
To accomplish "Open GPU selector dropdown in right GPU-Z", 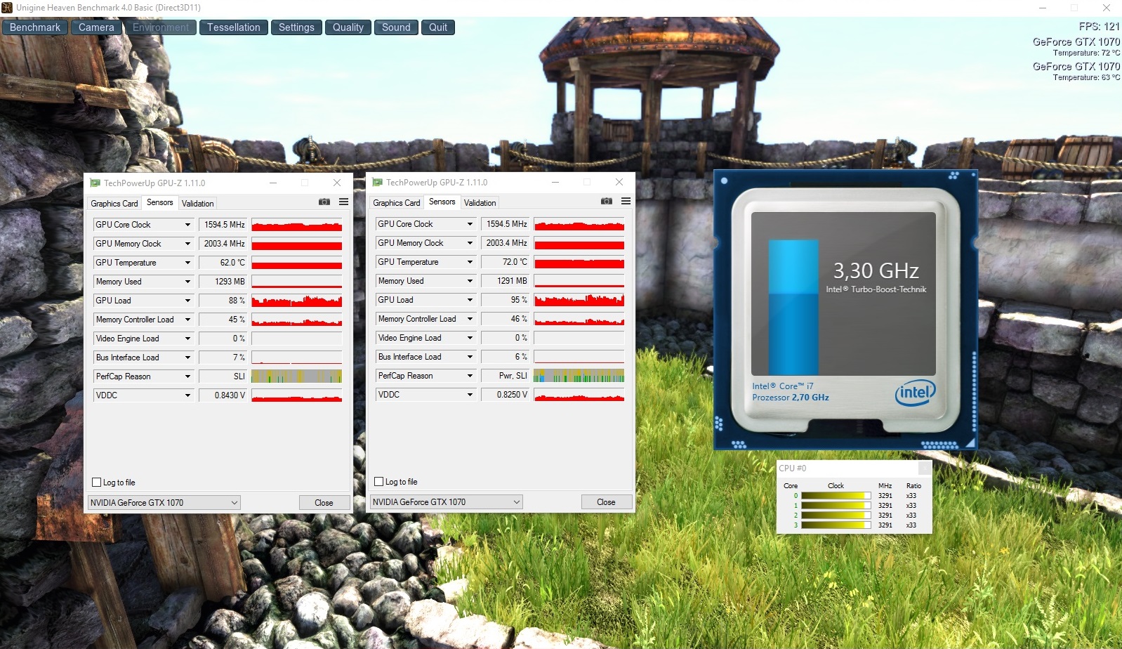I will pos(447,502).
